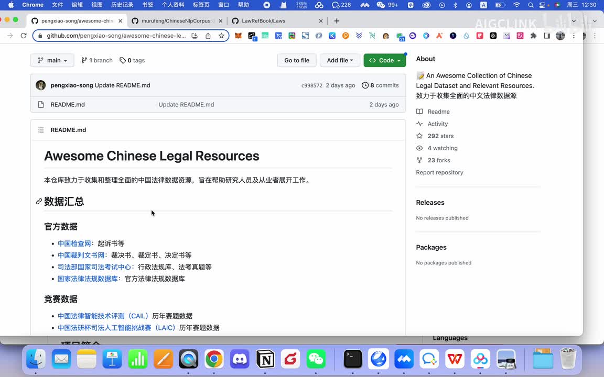Open Terminal from the dock
This screenshot has width=604, height=377.
point(353,359)
